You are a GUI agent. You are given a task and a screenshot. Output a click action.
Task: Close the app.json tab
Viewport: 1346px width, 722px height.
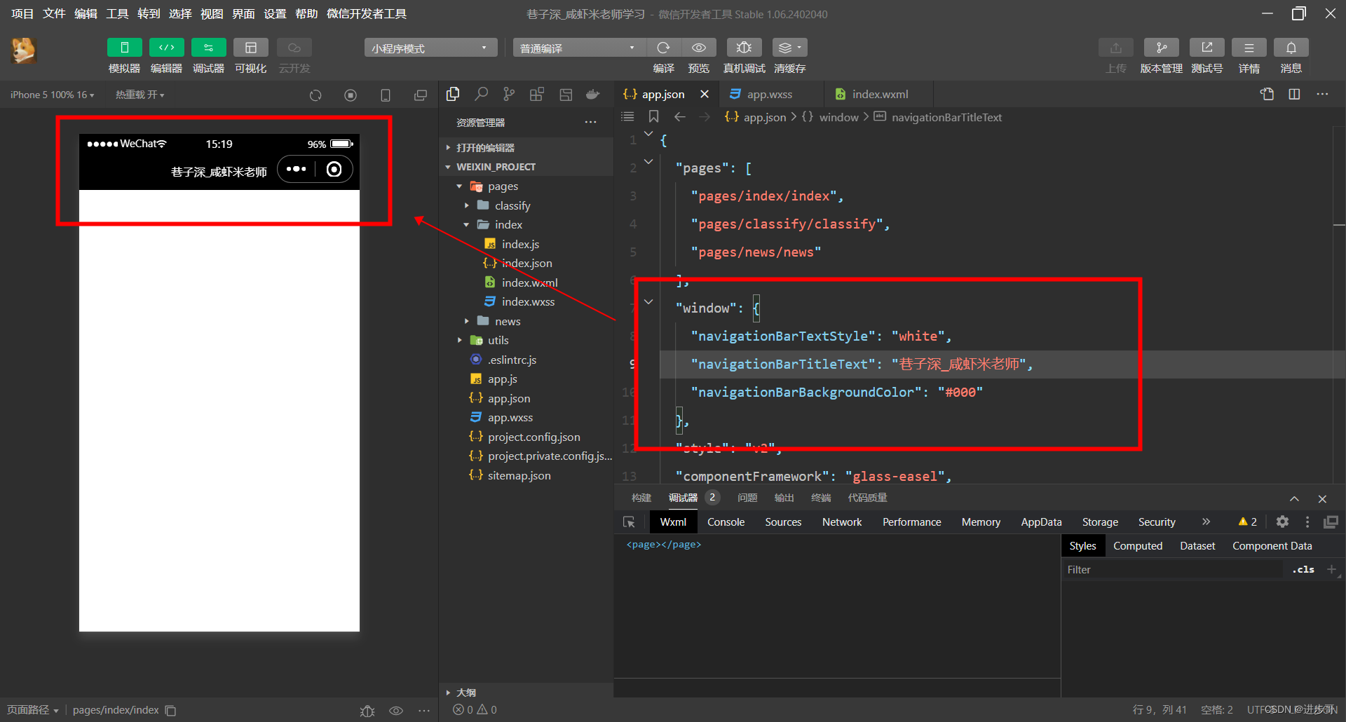point(705,94)
